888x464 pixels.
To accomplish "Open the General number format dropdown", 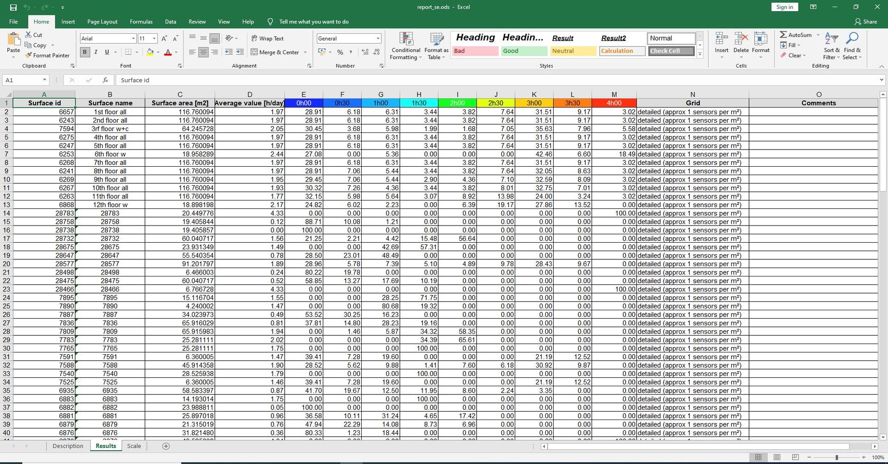I will 378,38.
